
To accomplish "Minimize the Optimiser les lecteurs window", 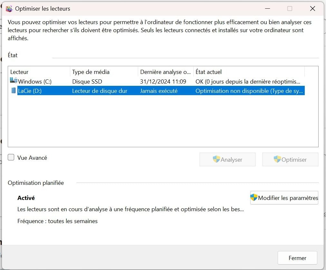I will pyautogui.click(x=267, y=9).
